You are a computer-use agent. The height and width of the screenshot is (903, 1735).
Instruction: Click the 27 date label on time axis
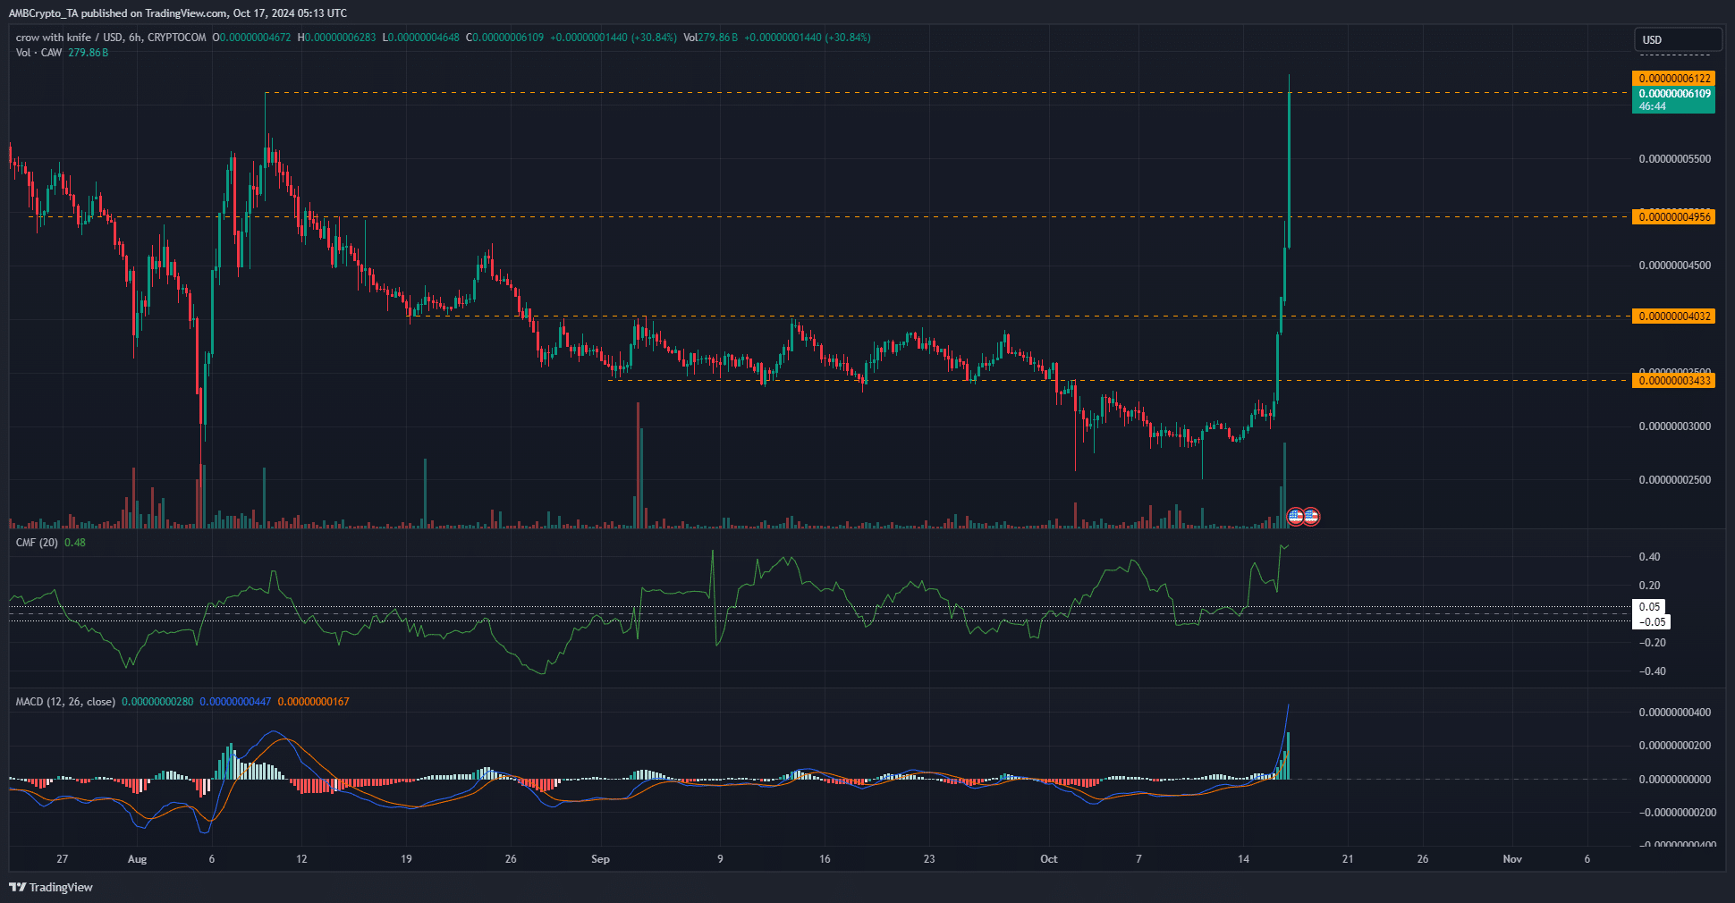coord(62,859)
